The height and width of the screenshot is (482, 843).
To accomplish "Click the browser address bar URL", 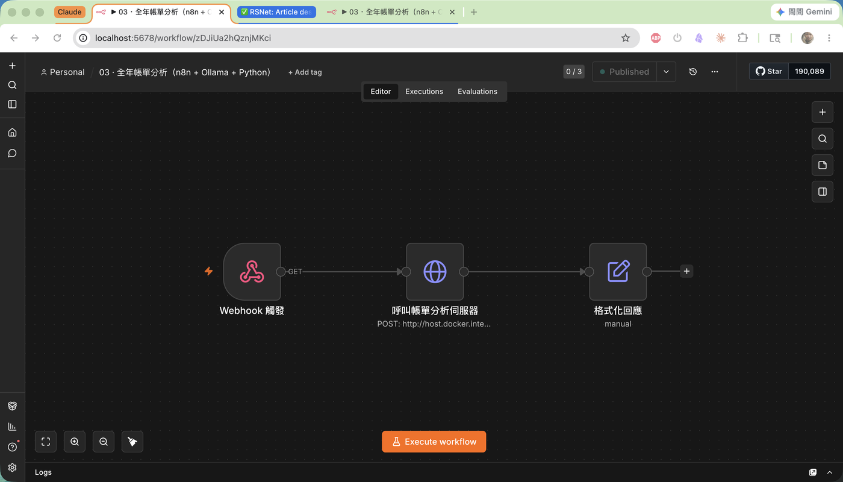I will 183,38.
